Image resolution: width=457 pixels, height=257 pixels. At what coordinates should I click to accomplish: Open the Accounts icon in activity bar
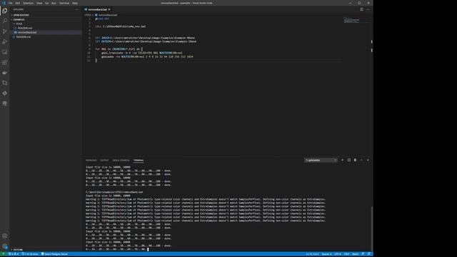[x=5, y=236]
